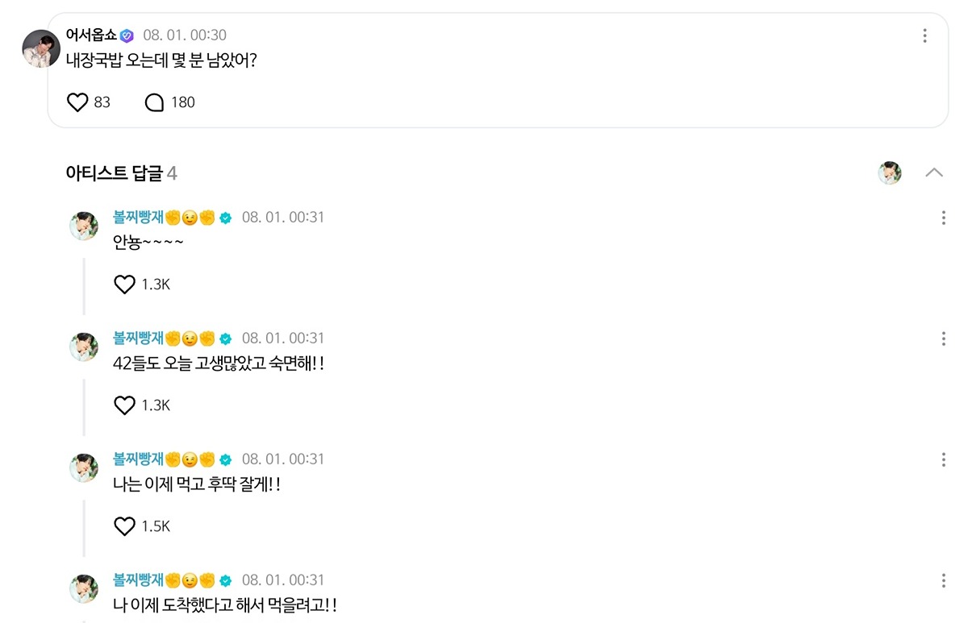
Task: Click verified check on last 볼찌빵재 reply
Action: [226, 580]
